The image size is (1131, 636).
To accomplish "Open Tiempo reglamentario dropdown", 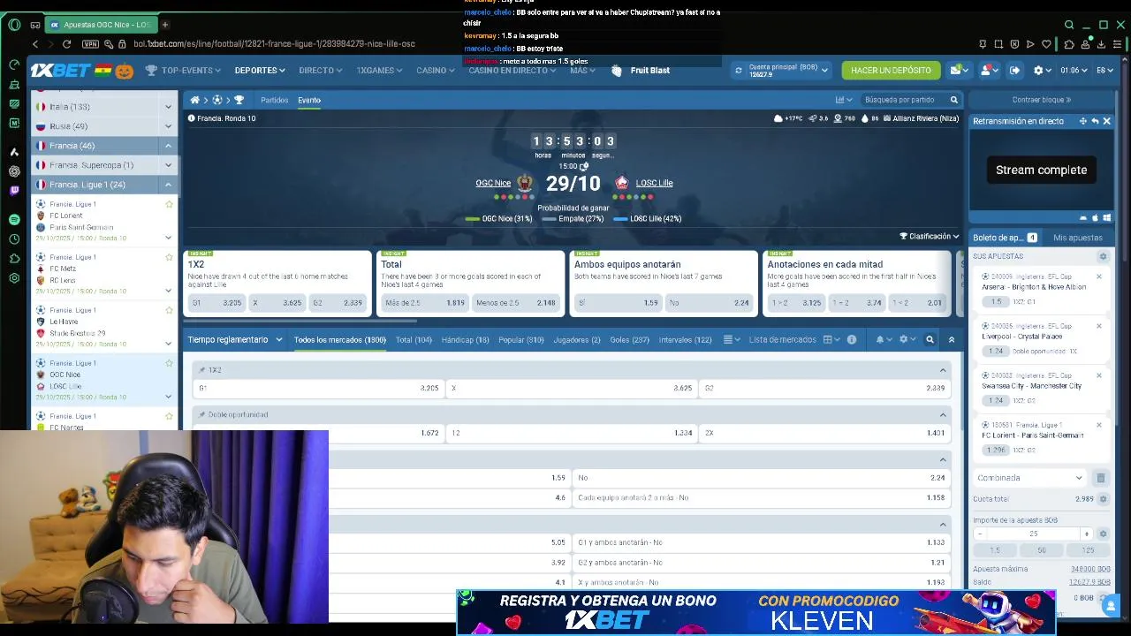I will (234, 339).
